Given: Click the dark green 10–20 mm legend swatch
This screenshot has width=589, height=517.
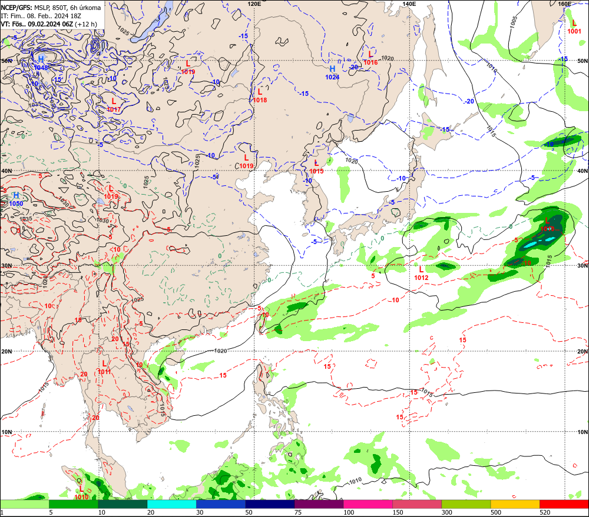Looking at the screenshot, I should (x=123, y=504).
